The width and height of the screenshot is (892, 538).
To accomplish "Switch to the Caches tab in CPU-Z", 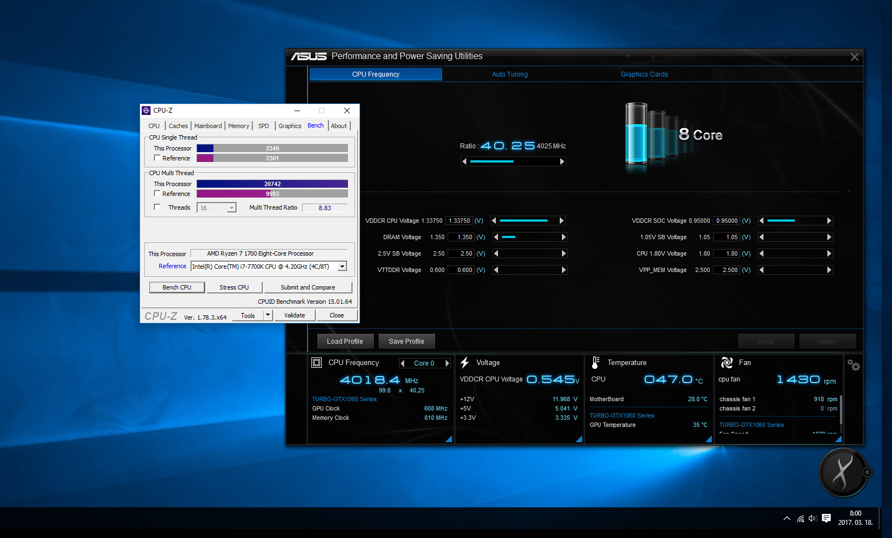I will [178, 126].
